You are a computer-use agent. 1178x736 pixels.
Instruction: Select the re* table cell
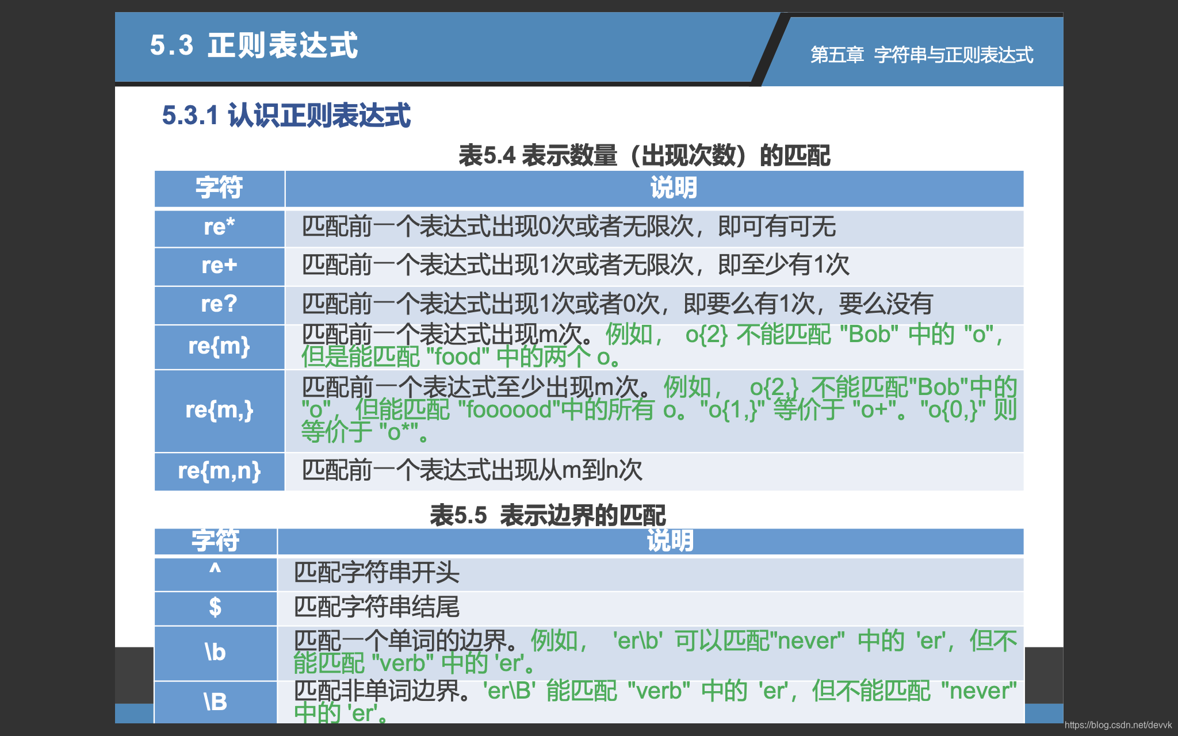(x=219, y=228)
